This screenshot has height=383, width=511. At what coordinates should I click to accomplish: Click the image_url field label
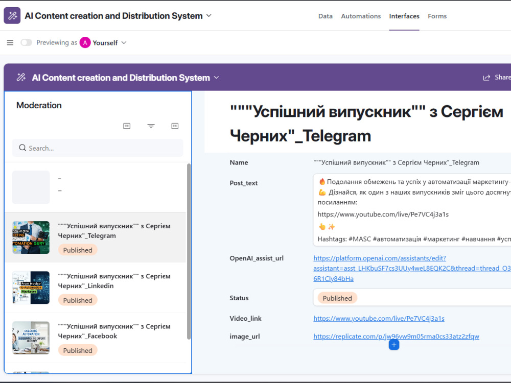tap(244, 337)
